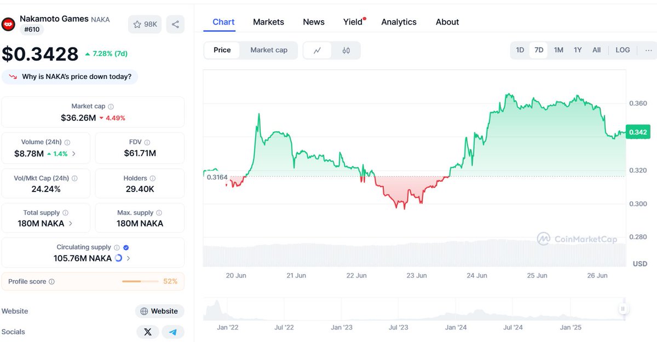Open the share icon button

click(175, 24)
